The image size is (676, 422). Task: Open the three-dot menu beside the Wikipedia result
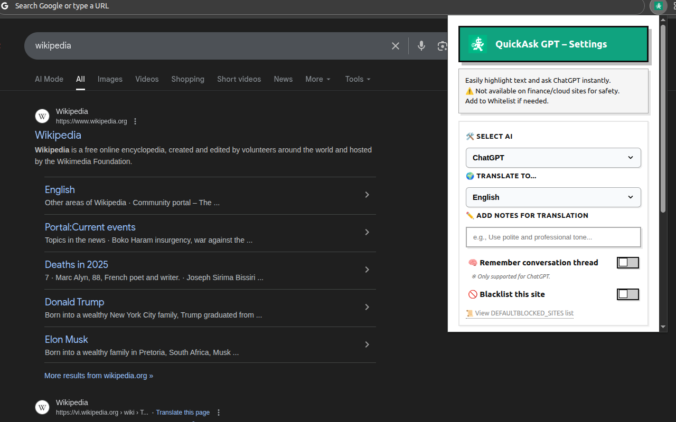135,121
